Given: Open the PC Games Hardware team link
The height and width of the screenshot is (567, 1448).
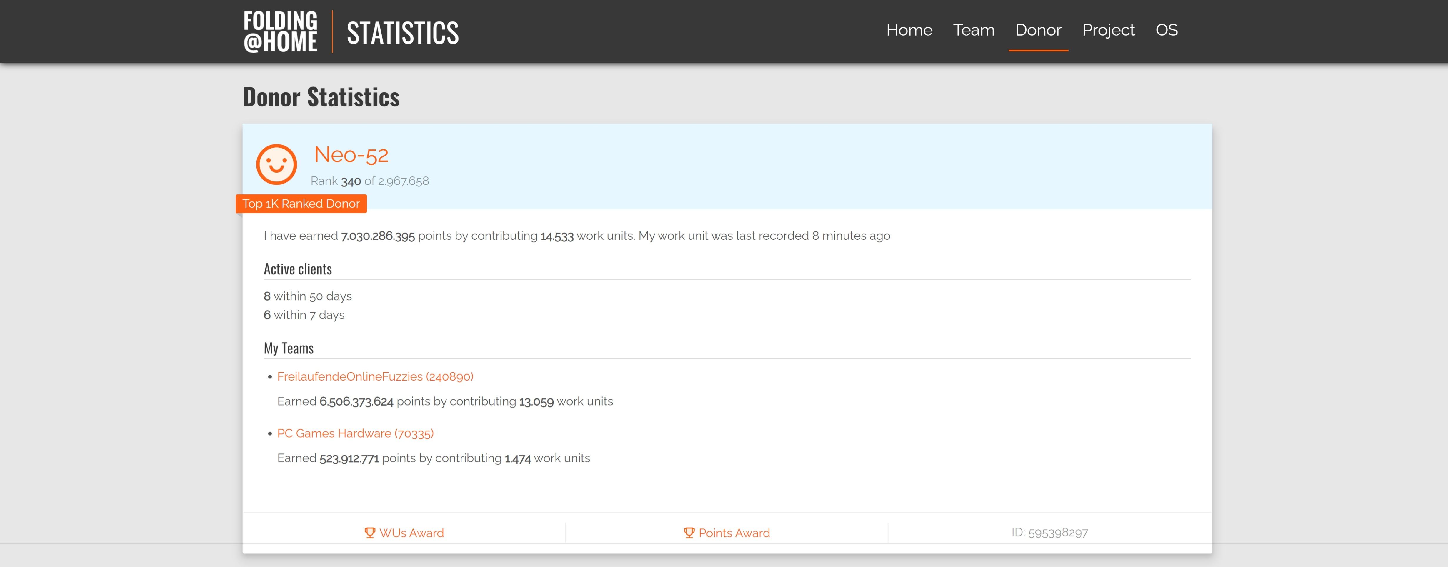Looking at the screenshot, I should click(x=355, y=433).
